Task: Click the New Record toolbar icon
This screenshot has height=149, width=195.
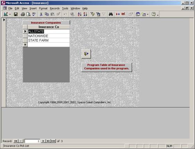Action: tap(118, 14)
